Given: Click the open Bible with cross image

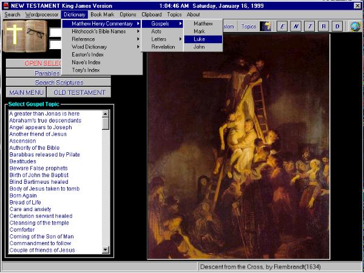Looking at the screenshot, I should [25, 36].
